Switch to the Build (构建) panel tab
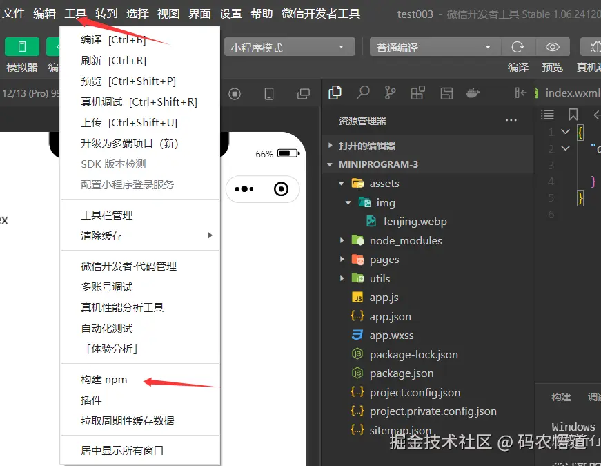 coord(561,397)
